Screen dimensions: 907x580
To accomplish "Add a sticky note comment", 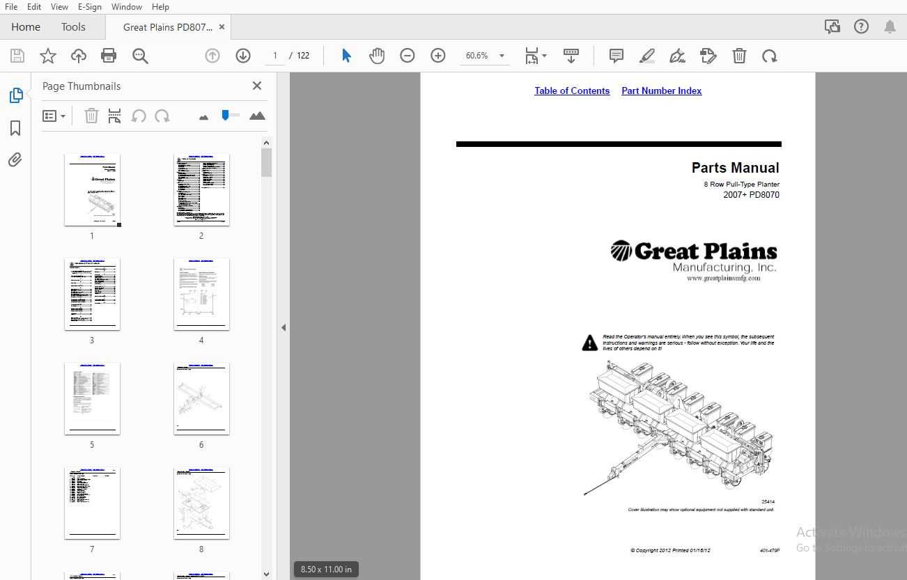I will click(617, 56).
